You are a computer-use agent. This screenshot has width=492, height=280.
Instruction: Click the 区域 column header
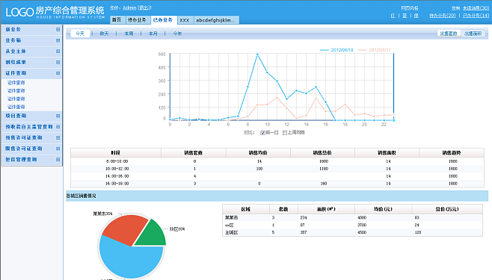(246, 209)
